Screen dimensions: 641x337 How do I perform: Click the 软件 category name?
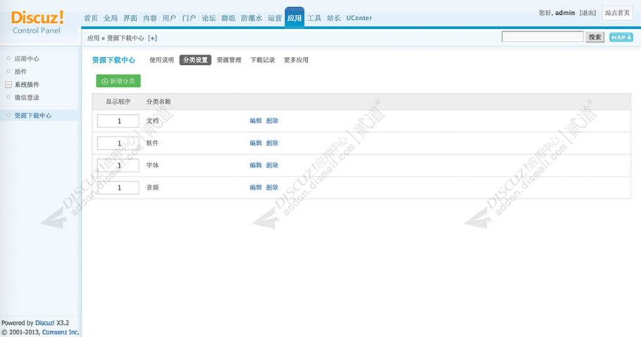pyautogui.click(x=152, y=143)
